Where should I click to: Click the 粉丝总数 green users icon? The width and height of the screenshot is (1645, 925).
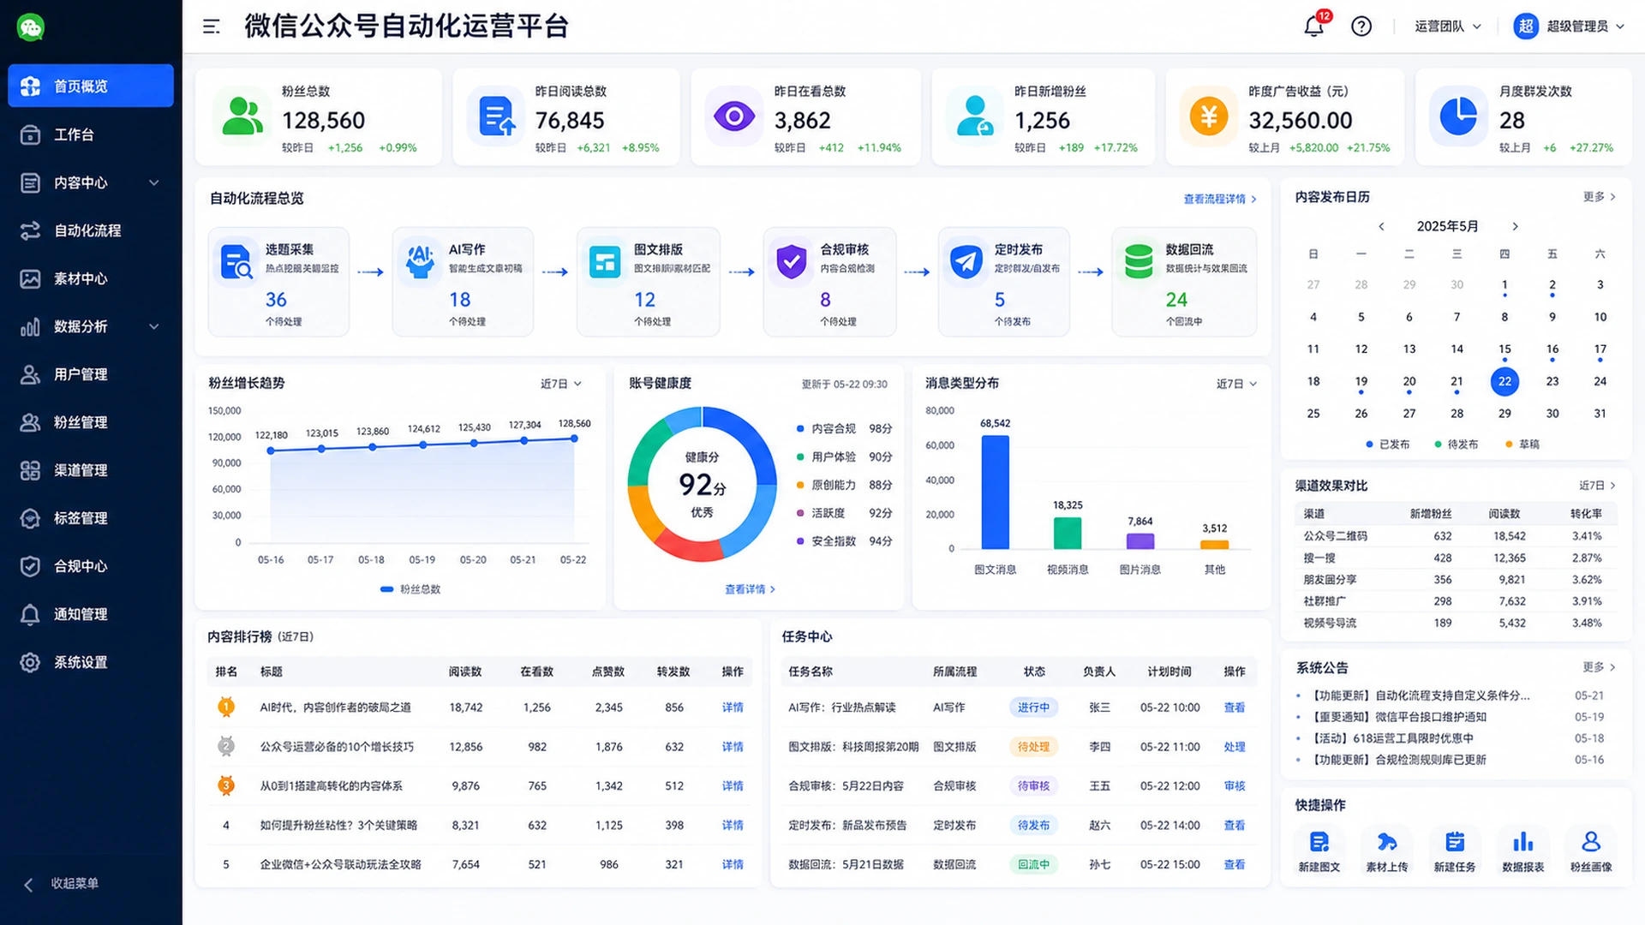click(x=242, y=116)
